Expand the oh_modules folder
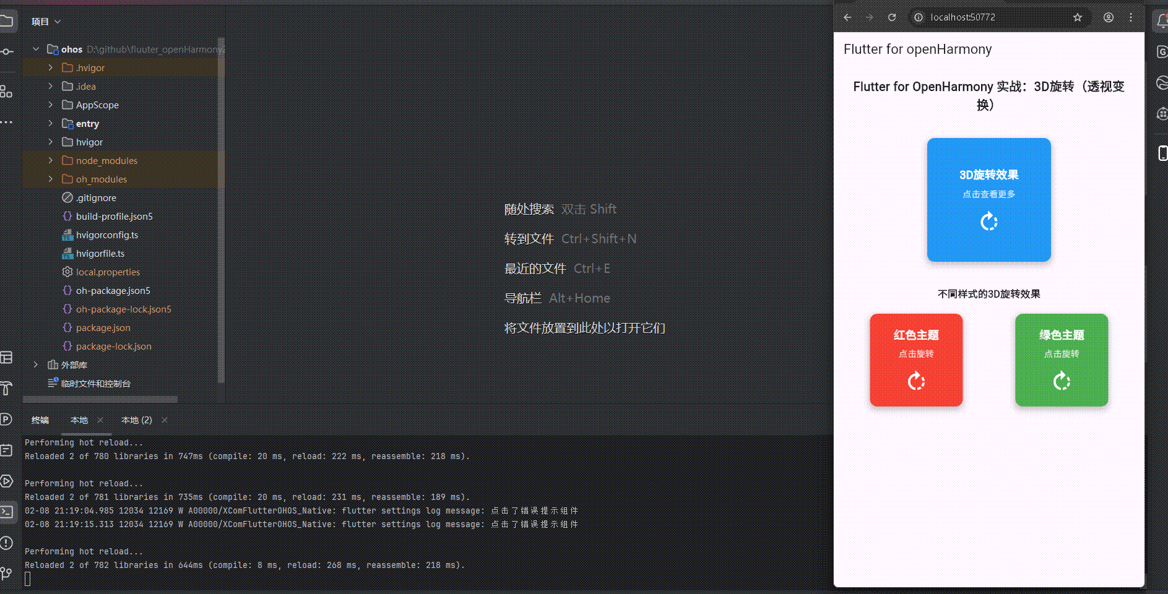 [x=51, y=179]
